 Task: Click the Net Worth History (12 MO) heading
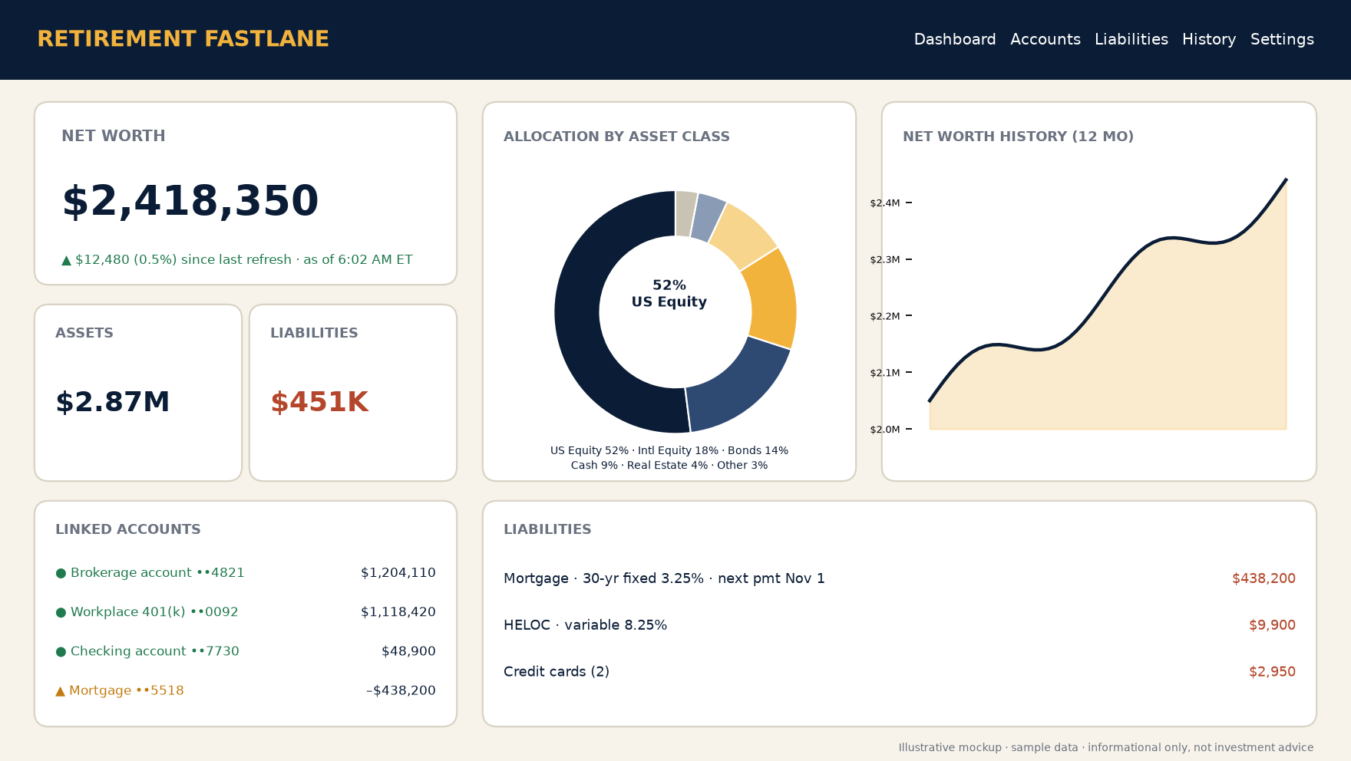point(1018,137)
